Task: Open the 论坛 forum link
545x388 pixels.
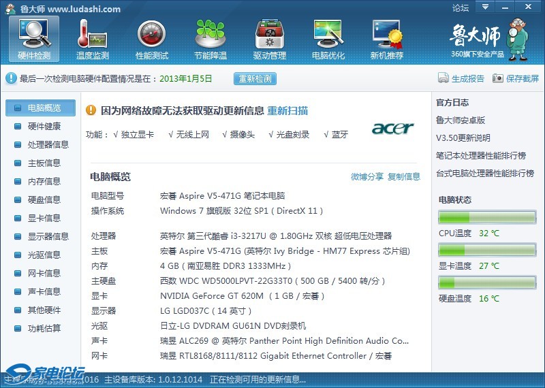Action: 461,7
